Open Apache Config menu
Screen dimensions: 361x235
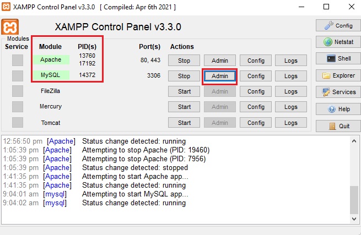point(256,61)
